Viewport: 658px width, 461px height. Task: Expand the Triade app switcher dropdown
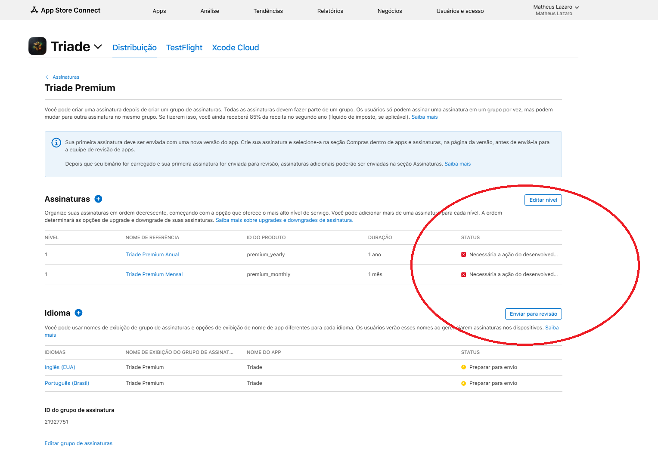point(98,46)
